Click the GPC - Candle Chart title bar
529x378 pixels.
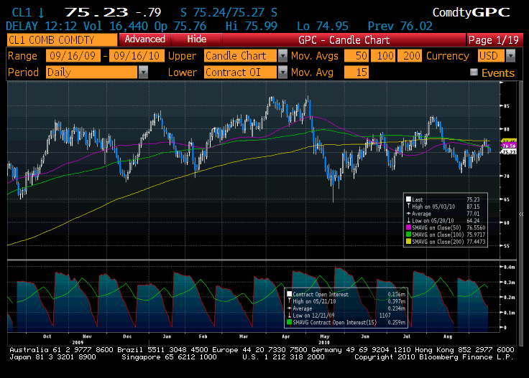(344, 39)
